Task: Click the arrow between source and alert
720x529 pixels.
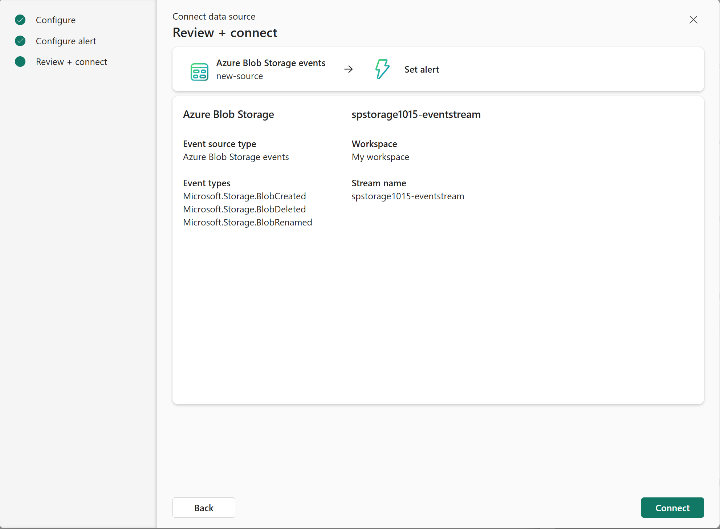Action: click(349, 69)
